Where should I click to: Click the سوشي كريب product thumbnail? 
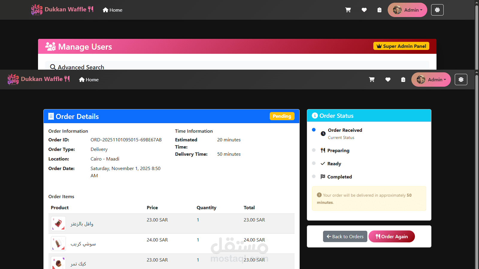click(58, 244)
